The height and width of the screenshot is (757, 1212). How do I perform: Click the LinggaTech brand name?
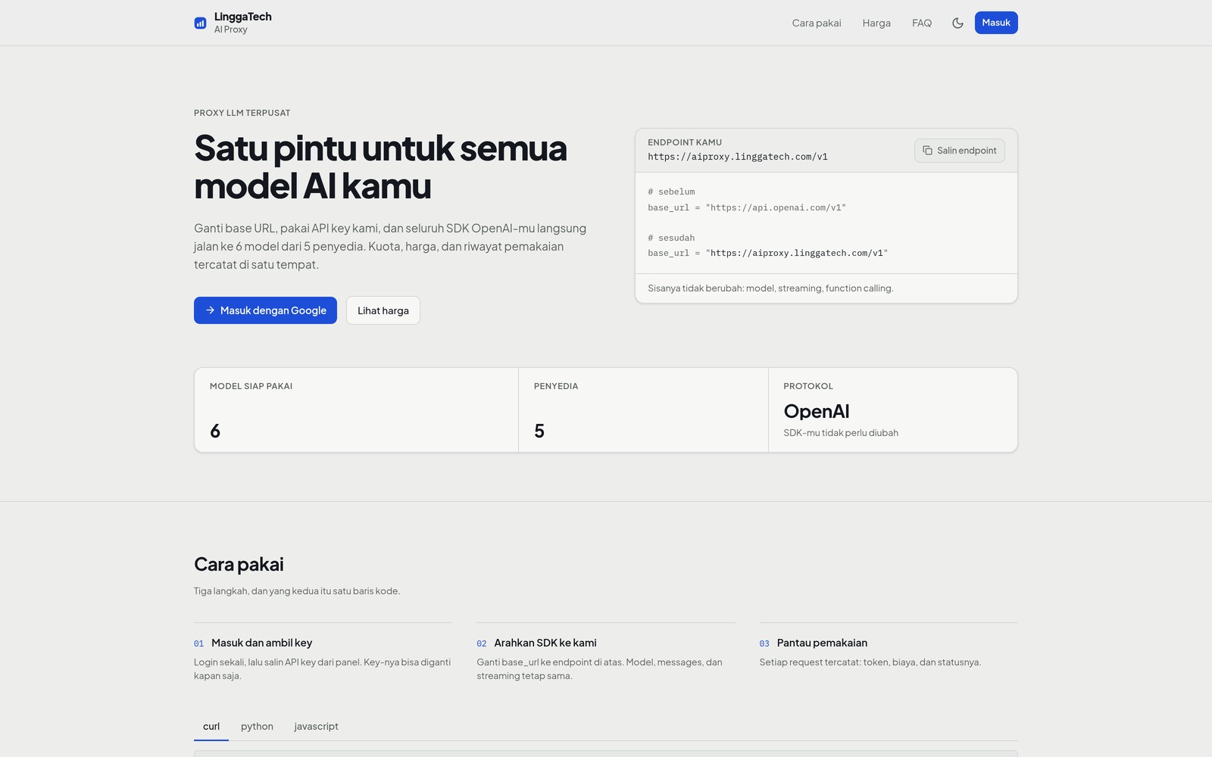(242, 17)
